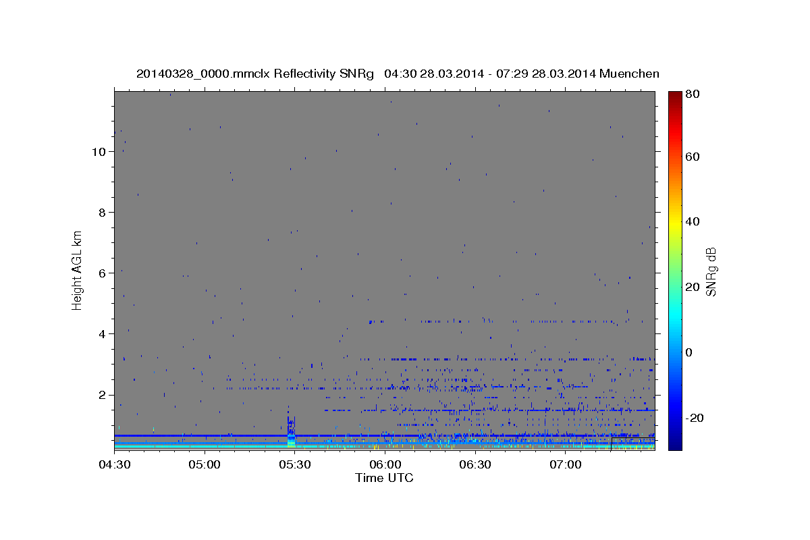Viewport: 810px width, 540px height.
Task: Click the 'SNRg dB' colorbar label
Action: point(711,271)
